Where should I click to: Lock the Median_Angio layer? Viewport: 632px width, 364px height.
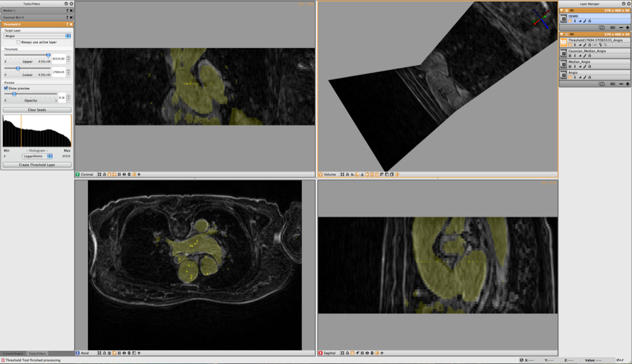tap(590, 67)
